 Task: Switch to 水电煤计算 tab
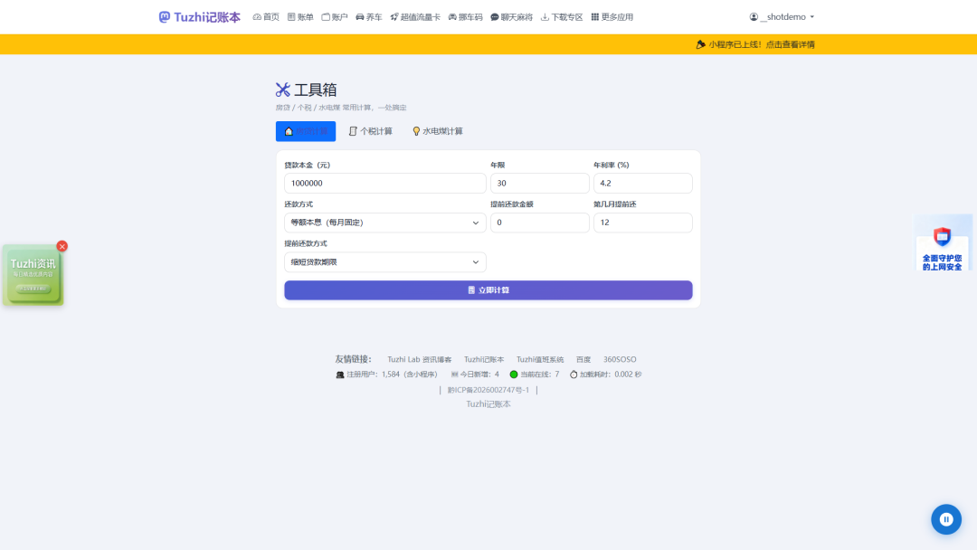pos(438,131)
